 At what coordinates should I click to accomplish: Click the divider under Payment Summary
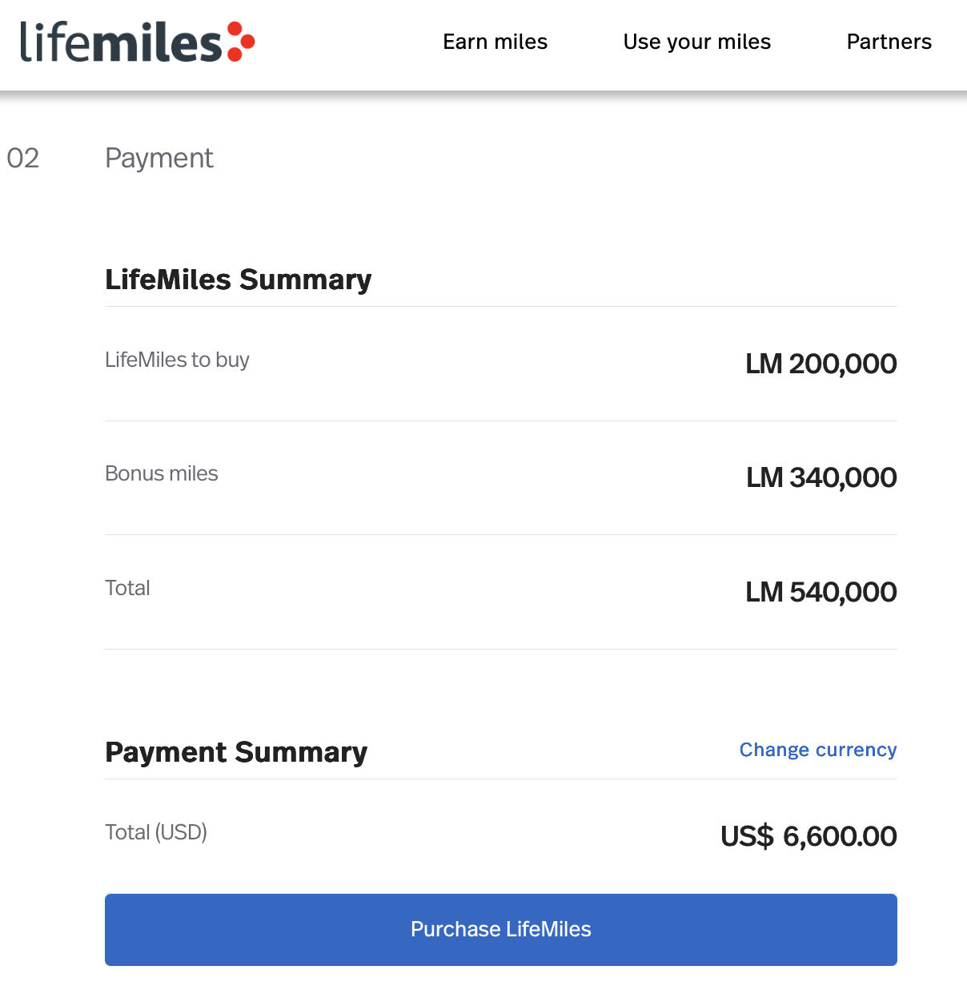[500, 779]
